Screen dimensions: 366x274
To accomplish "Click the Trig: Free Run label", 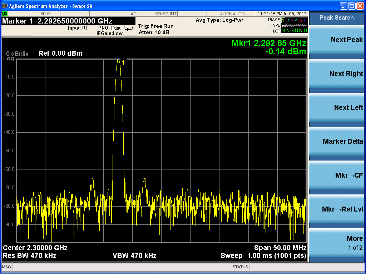I will (x=156, y=26).
